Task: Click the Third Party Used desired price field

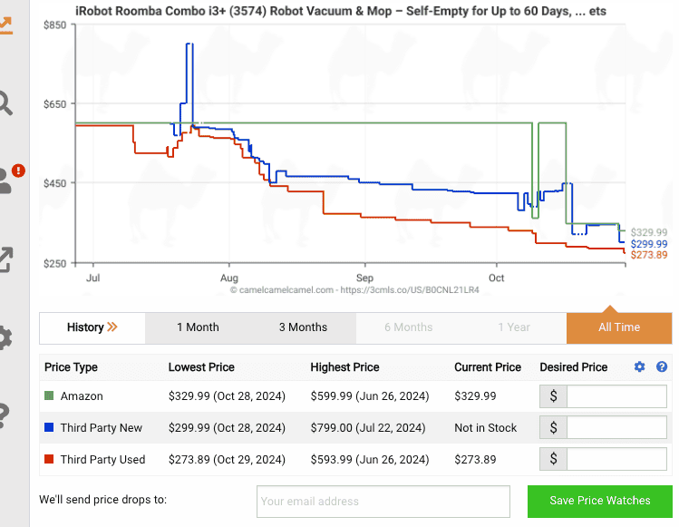Action: pyautogui.click(x=616, y=460)
